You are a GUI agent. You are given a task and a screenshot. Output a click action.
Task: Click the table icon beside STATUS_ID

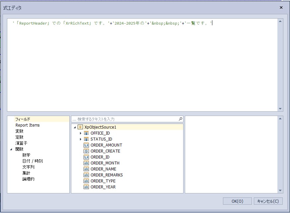[x=86, y=139]
